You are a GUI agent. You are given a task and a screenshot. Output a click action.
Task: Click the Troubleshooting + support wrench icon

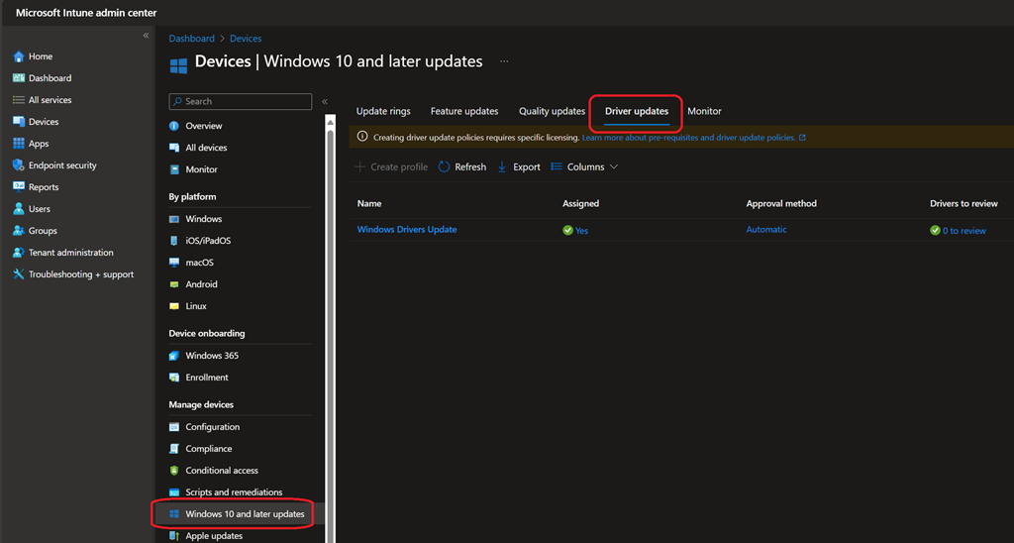(x=18, y=274)
